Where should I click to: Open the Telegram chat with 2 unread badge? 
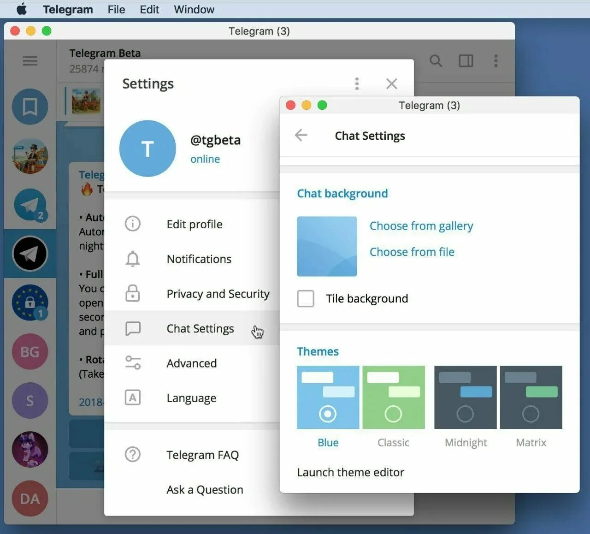(x=30, y=205)
